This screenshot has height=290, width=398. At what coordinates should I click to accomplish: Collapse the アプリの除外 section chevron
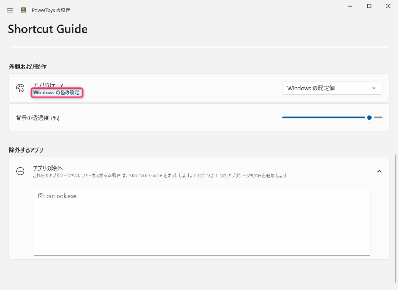[379, 171]
